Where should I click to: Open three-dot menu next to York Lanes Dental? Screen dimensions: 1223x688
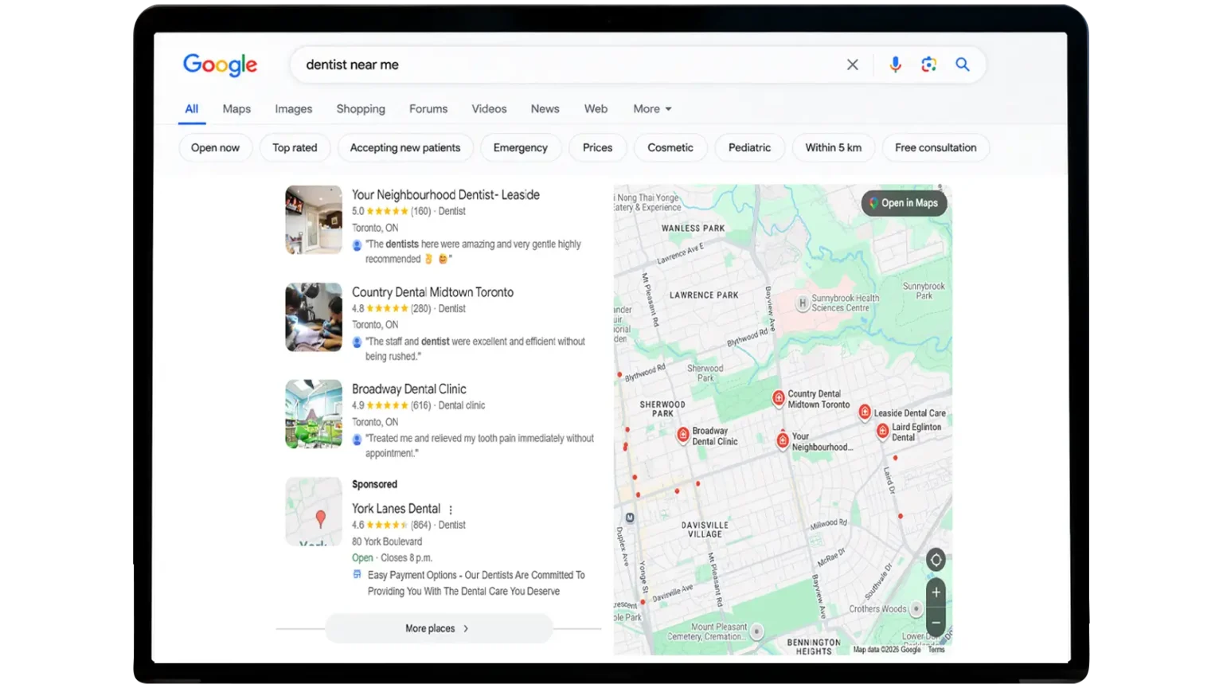pyautogui.click(x=451, y=510)
